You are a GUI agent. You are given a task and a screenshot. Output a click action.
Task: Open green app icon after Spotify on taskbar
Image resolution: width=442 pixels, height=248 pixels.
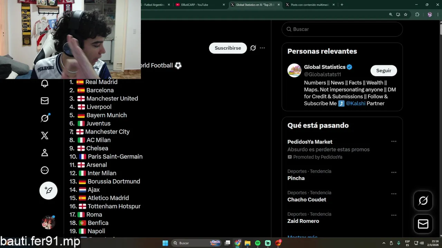click(x=268, y=243)
